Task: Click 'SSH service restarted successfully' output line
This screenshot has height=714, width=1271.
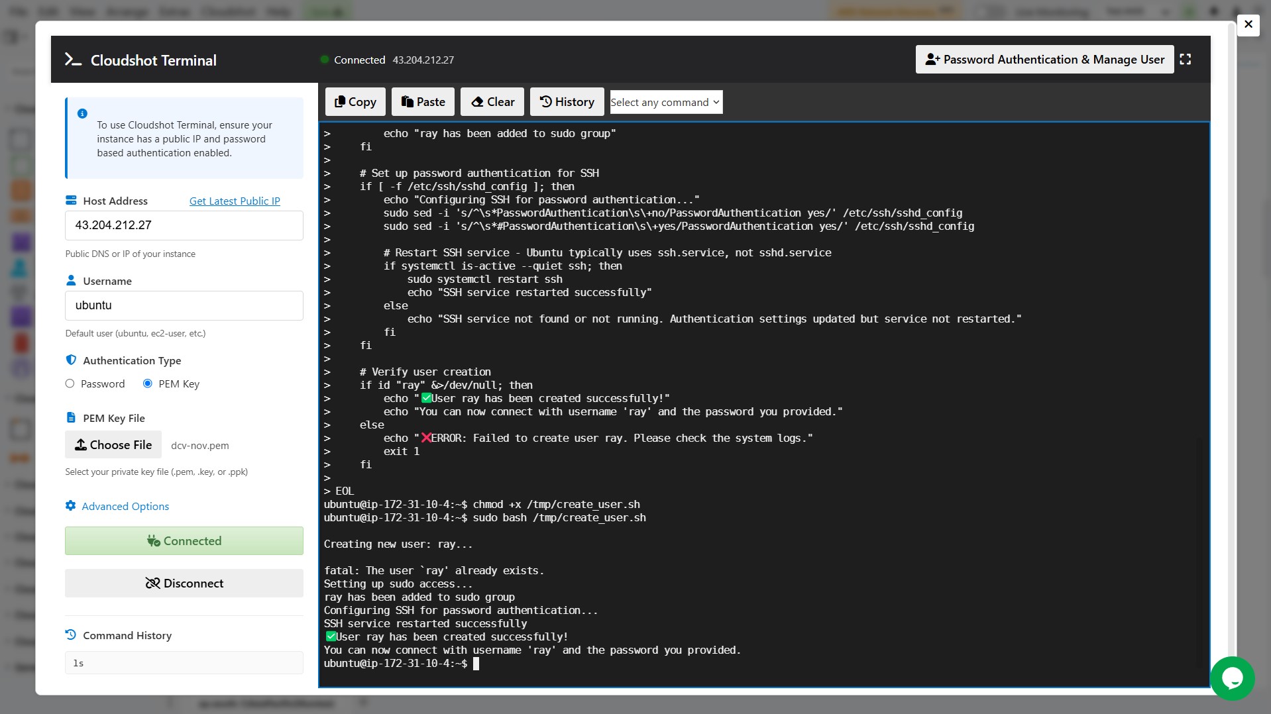Action: click(x=425, y=624)
